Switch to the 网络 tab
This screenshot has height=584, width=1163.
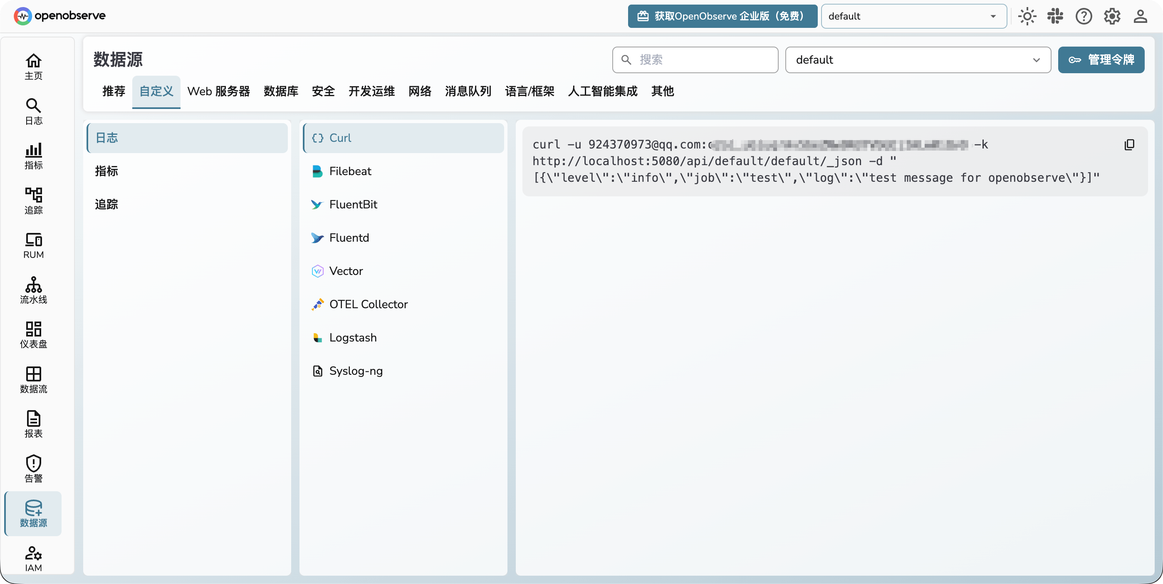[x=420, y=91]
